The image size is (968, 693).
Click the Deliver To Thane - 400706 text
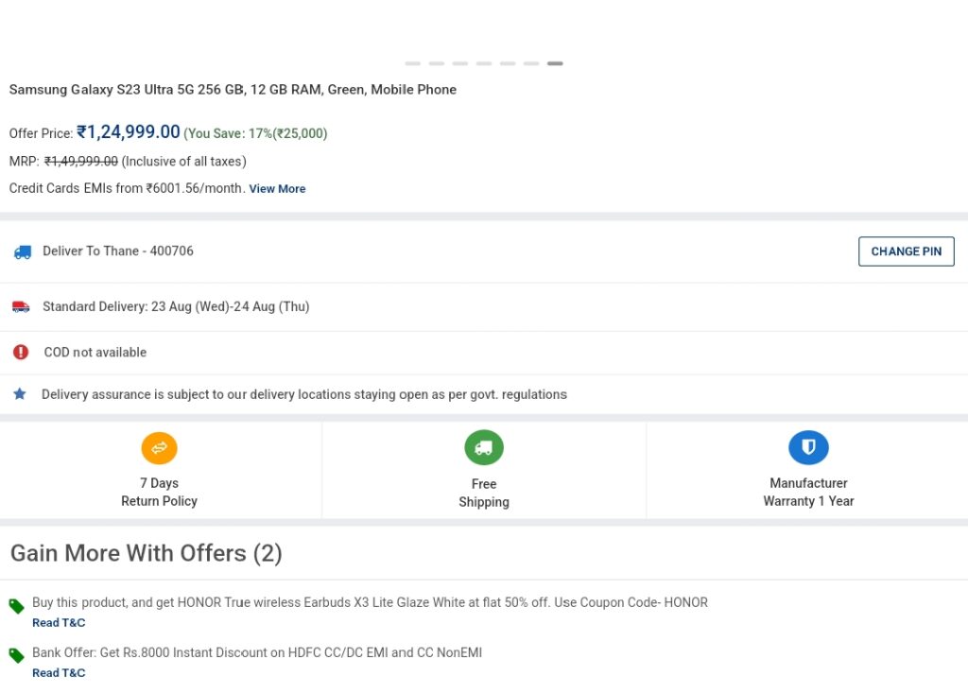coord(118,251)
